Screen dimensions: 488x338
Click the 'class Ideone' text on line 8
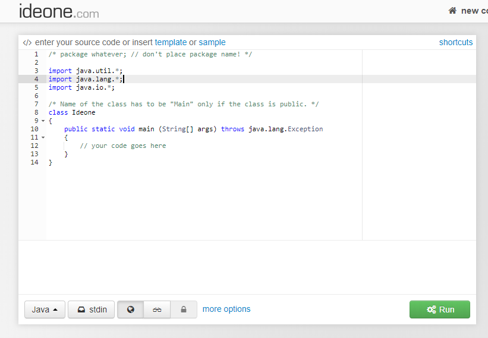[x=72, y=112]
